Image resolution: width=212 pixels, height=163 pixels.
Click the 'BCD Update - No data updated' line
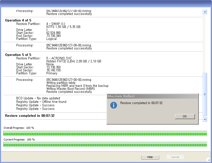(38, 98)
